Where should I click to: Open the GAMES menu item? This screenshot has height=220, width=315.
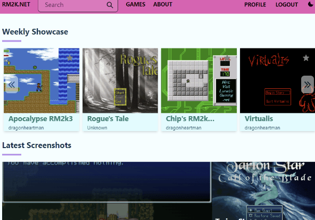[x=136, y=4]
